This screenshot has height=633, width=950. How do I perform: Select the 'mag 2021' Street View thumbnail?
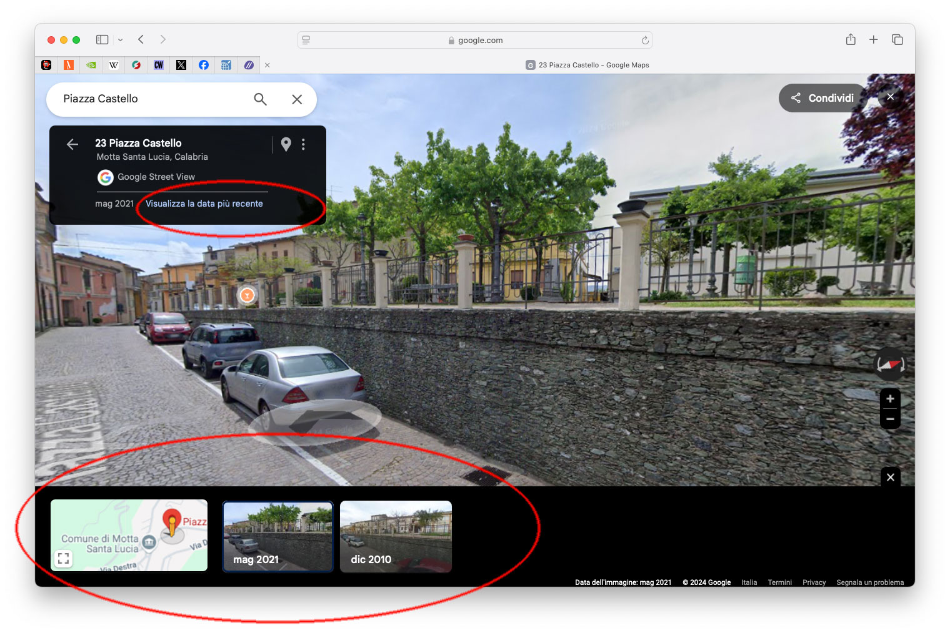point(278,536)
